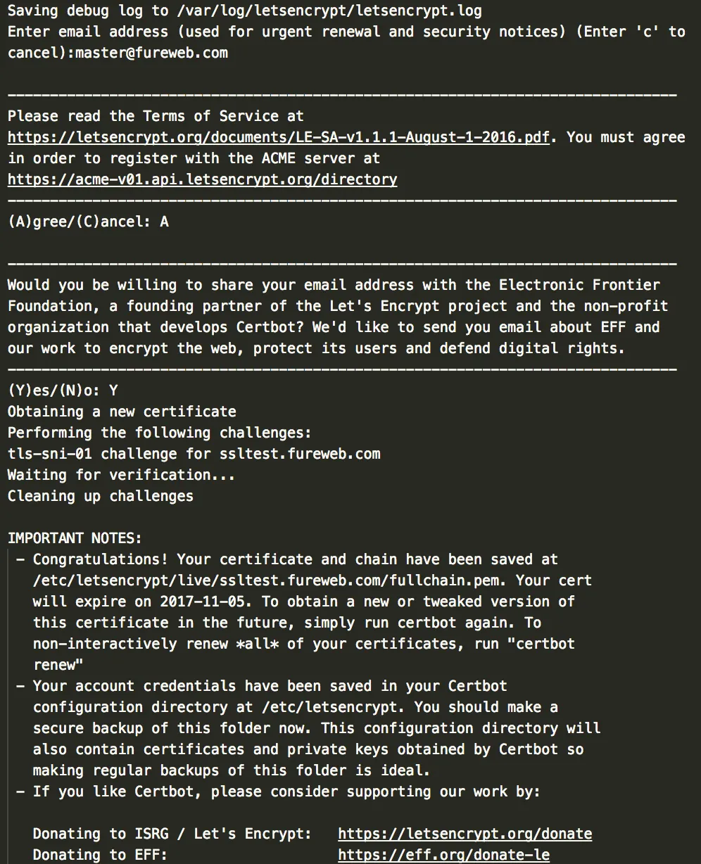Open the letsencrypt.org/donate link
Screen dimensions: 701x864
[465, 834]
